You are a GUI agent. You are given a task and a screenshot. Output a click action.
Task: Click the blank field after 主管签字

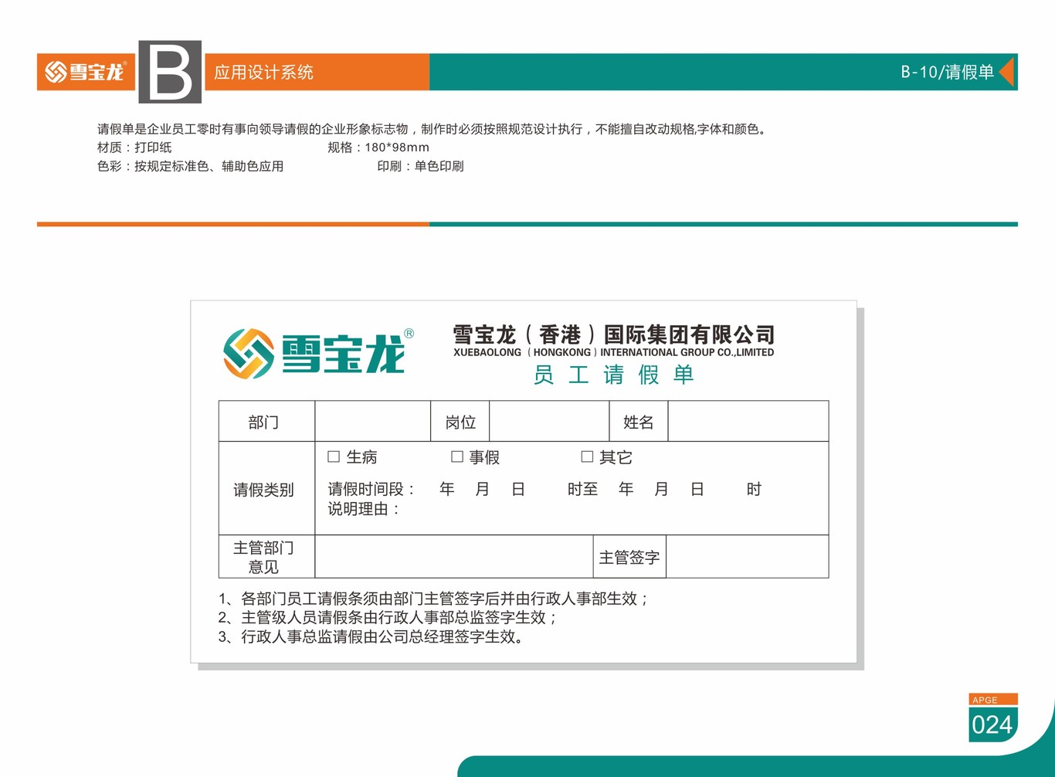pyautogui.click(x=747, y=557)
